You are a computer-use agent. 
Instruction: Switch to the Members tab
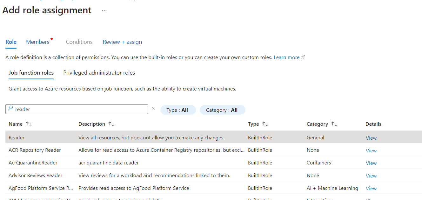click(x=38, y=42)
